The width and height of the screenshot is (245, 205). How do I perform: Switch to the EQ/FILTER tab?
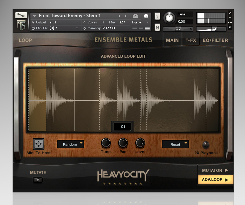(x=215, y=40)
